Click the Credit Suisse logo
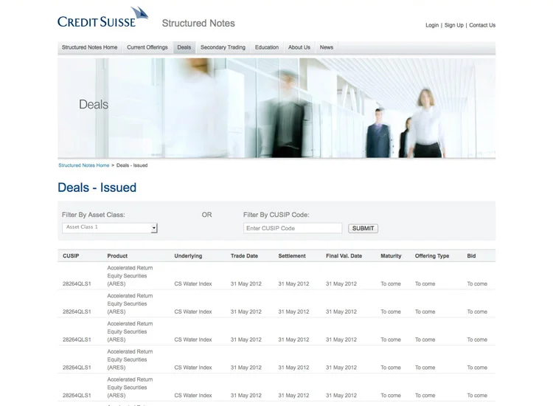 pos(102,18)
